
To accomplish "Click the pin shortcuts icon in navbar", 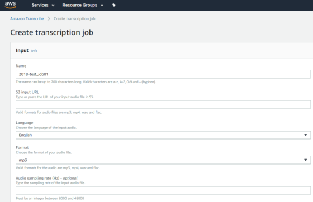I will (113, 5).
